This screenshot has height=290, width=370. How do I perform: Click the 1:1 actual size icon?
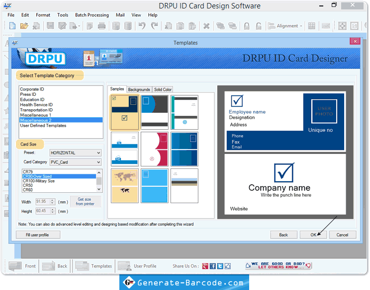(x=355, y=26)
